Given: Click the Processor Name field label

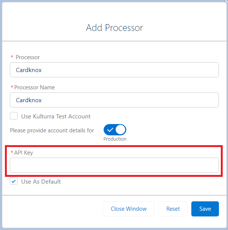Looking at the screenshot, I should point(34,87).
